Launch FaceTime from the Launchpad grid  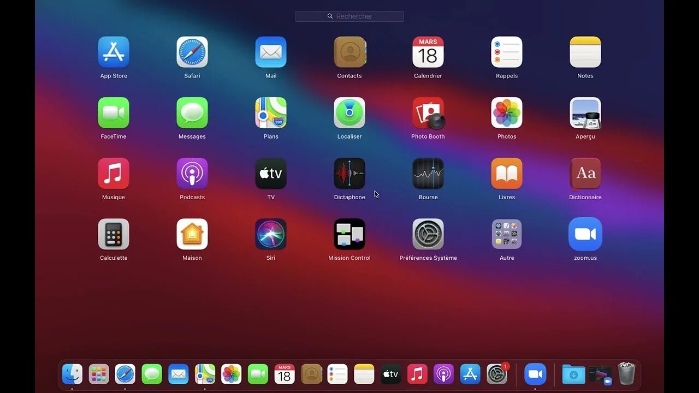[x=114, y=113]
